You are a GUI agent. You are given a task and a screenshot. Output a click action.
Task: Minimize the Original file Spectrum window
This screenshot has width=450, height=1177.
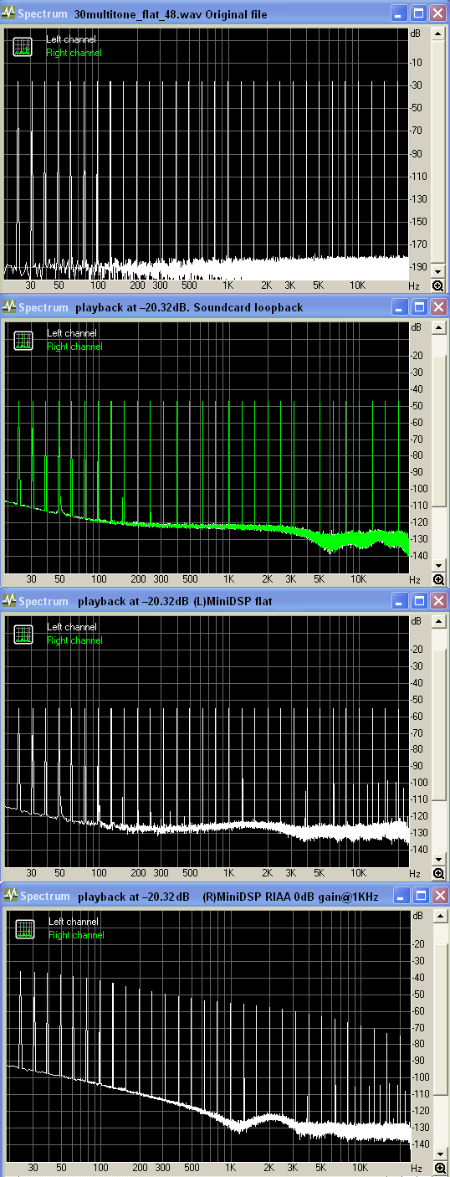tap(400, 13)
